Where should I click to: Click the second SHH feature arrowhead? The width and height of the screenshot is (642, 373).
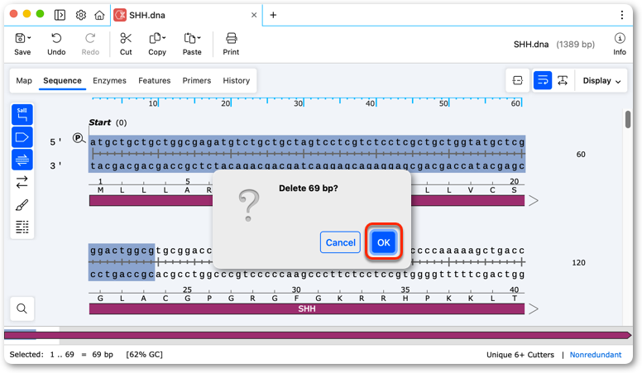(534, 308)
